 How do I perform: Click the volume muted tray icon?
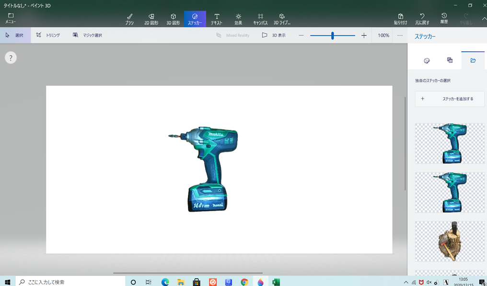[x=429, y=282]
